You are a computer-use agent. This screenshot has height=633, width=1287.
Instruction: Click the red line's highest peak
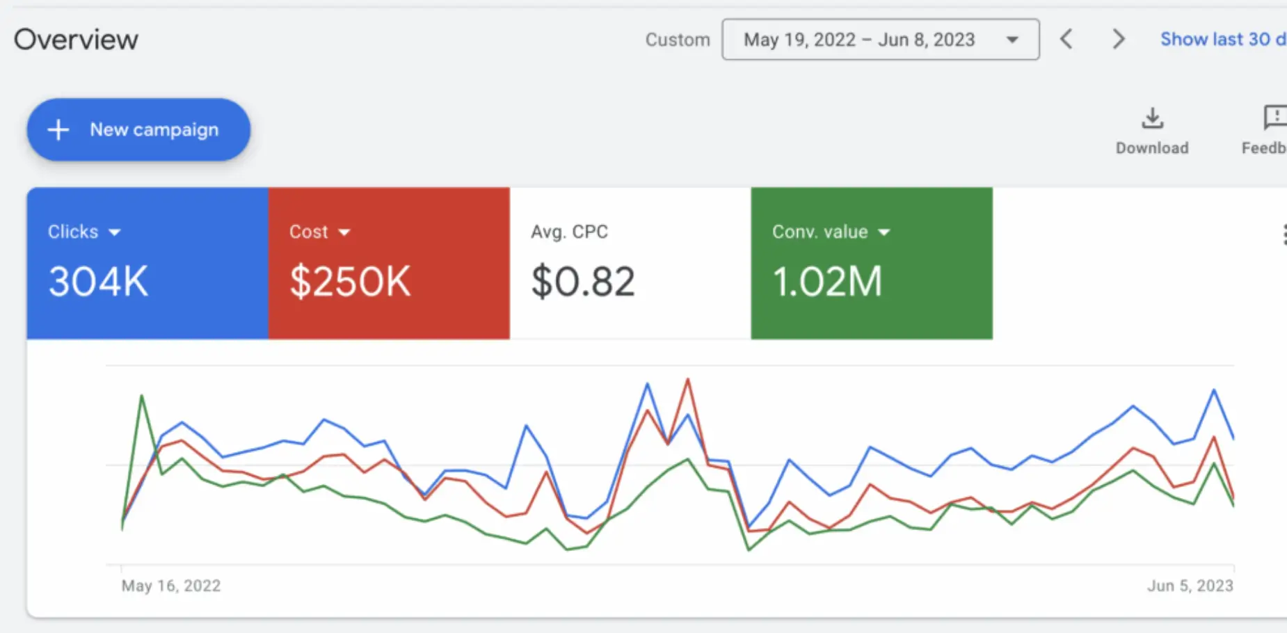pos(688,380)
